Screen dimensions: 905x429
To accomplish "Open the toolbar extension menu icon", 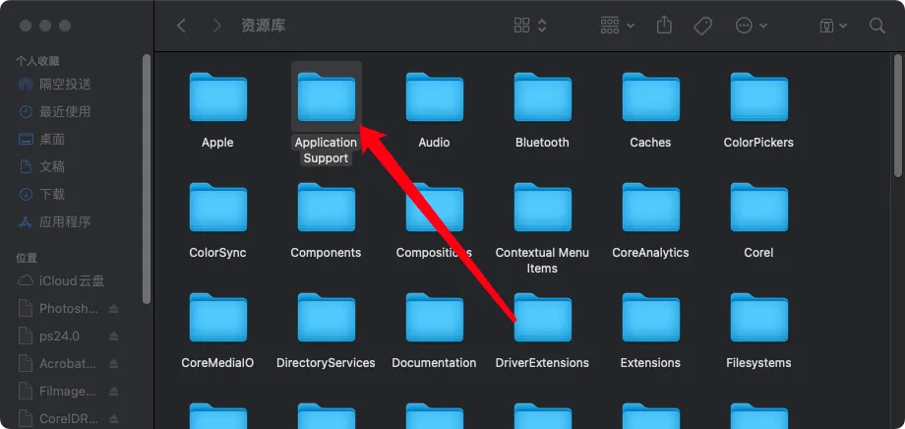I will [826, 26].
